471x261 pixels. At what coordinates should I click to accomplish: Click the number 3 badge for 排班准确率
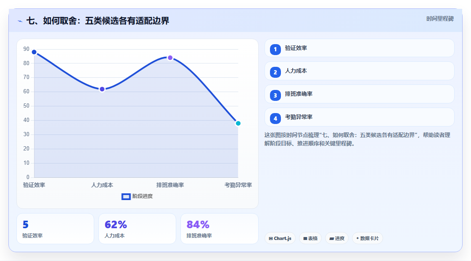(275, 95)
